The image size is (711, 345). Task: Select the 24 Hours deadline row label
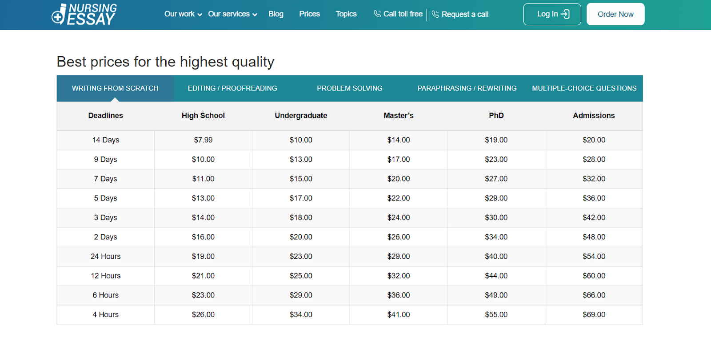click(x=106, y=256)
